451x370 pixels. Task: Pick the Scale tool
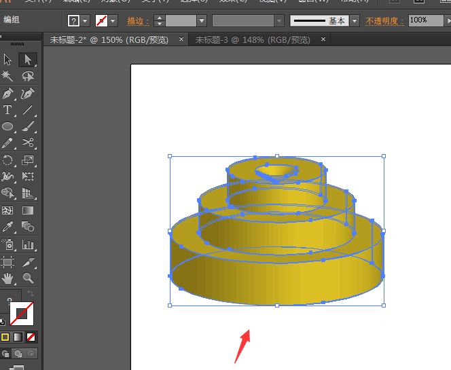click(28, 160)
